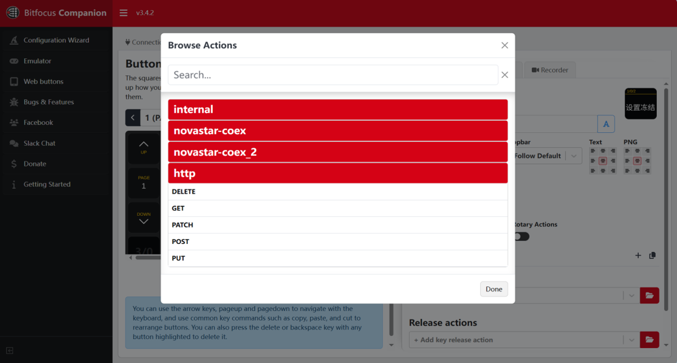Switch to the Recorder tab
The height and width of the screenshot is (363, 677).
click(x=550, y=70)
